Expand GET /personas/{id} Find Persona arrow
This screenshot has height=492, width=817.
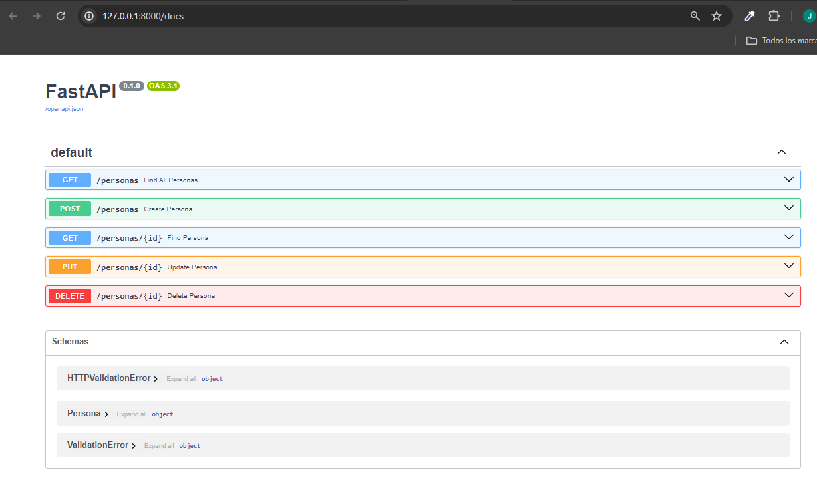pyautogui.click(x=789, y=237)
